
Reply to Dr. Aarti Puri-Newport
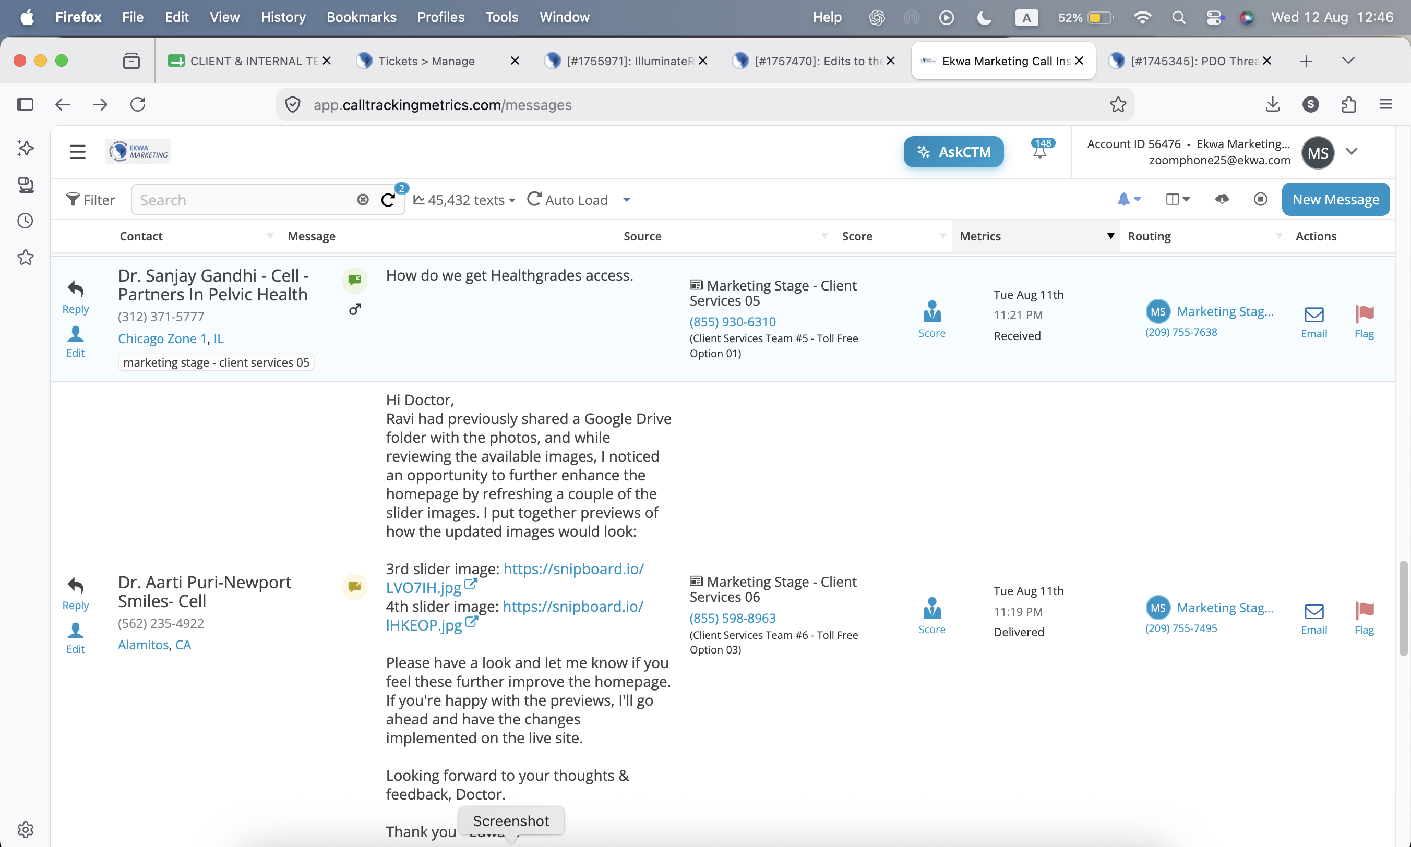[x=75, y=594]
